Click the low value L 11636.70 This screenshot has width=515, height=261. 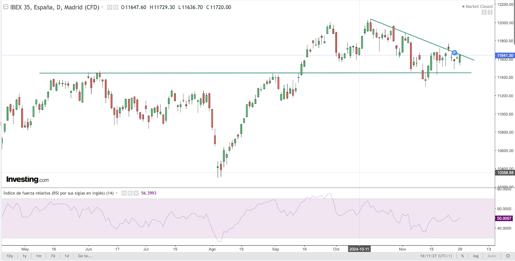pyautogui.click(x=191, y=7)
